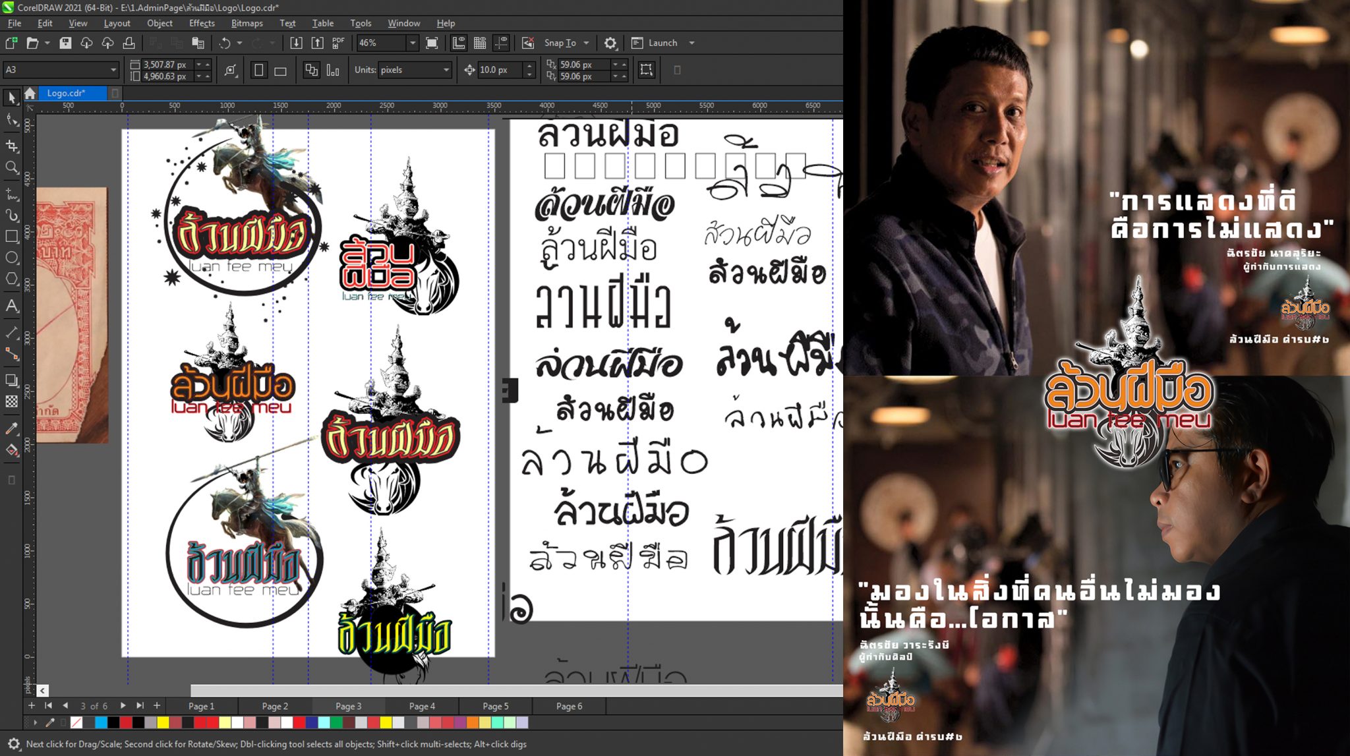Click the Export icon
This screenshot has width=1350, height=756.
pos(317,43)
